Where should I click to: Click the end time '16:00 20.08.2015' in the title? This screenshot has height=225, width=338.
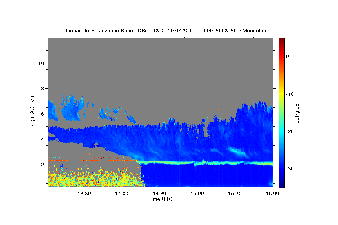[x=220, y=31]
